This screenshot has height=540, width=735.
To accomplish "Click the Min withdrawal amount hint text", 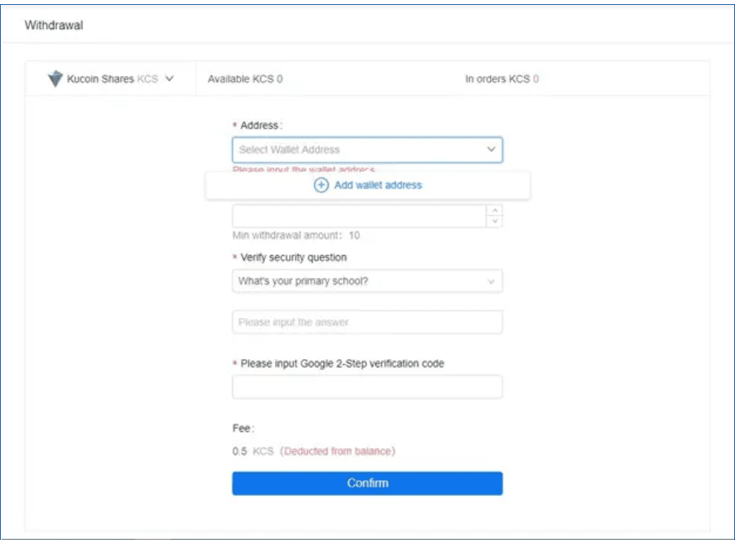I will coord(296,236).
